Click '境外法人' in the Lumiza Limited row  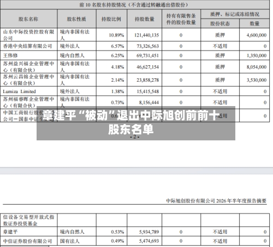70,91
